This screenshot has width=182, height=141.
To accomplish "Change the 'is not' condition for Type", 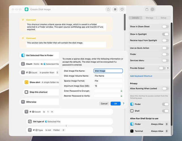I will coord(48,130).
